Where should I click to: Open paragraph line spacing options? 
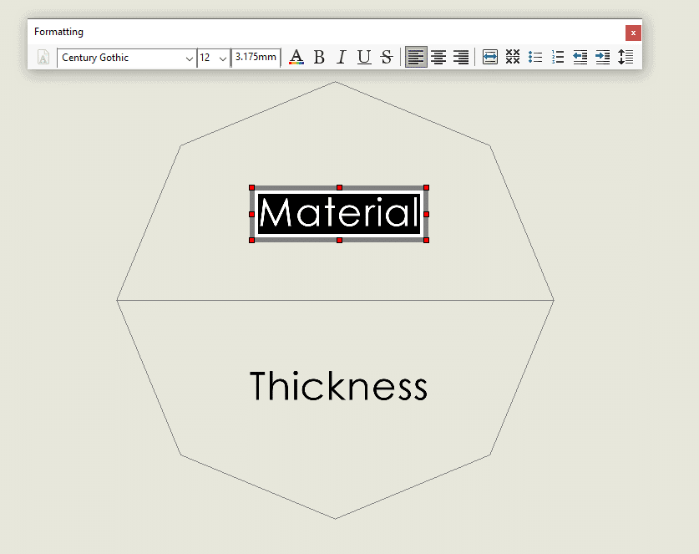tap(626, 57)
